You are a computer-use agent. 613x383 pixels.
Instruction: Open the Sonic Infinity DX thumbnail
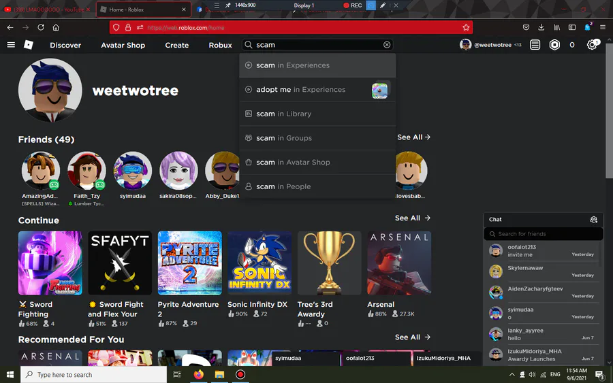coord(260,263)
